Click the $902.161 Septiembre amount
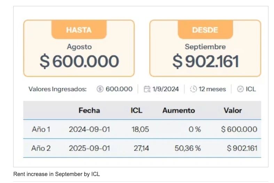274x183 pixels. (x=205, y=61)
